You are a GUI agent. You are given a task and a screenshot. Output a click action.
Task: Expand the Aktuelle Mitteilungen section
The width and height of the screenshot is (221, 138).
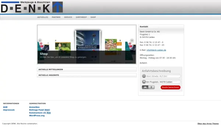(87, 70)
